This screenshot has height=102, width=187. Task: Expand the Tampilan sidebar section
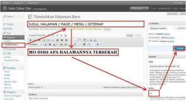point(22,68)
